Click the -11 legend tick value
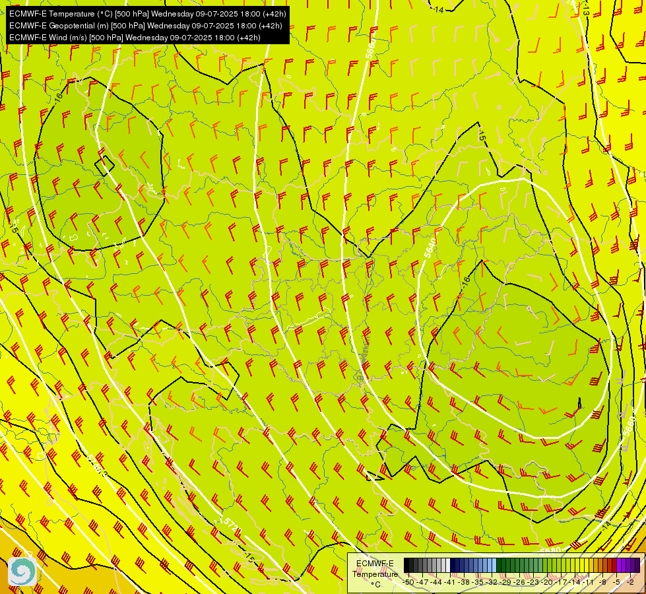 pos(589,582)
